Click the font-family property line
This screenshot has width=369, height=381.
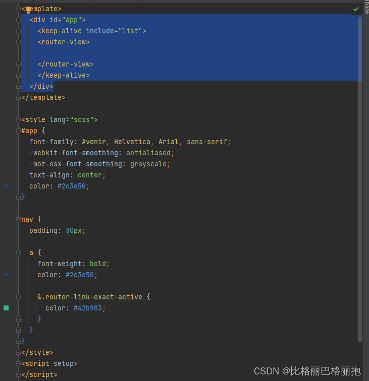pos(130,142)
